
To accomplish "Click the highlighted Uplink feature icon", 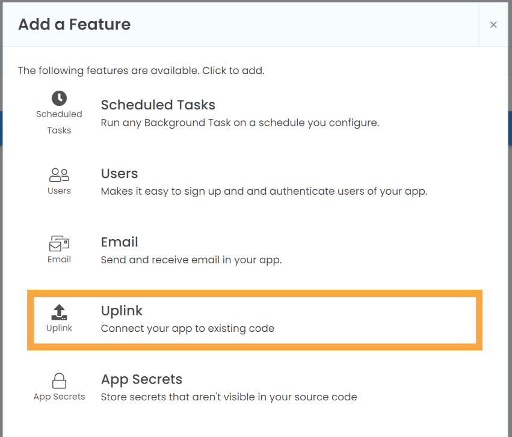I will click(59, 311).
